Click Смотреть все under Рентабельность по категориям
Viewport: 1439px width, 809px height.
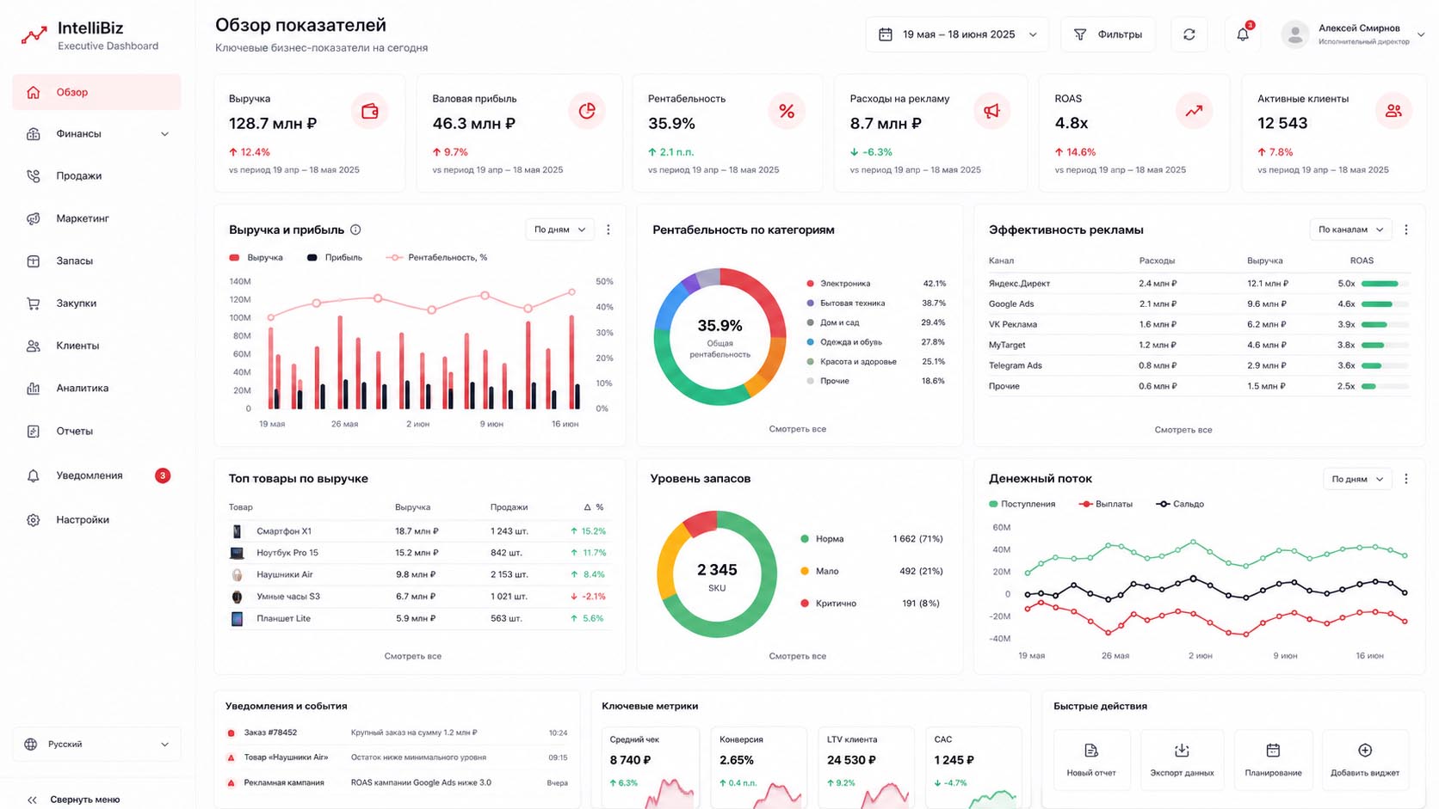(797, 429)
